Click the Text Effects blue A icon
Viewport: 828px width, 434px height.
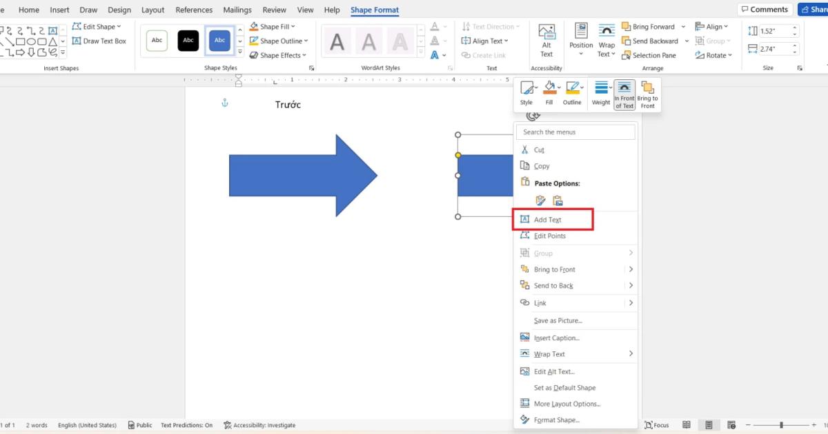(435, 55)
